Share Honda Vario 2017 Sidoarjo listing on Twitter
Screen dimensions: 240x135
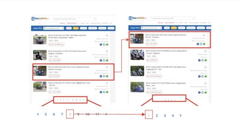[x=104, y=92]
